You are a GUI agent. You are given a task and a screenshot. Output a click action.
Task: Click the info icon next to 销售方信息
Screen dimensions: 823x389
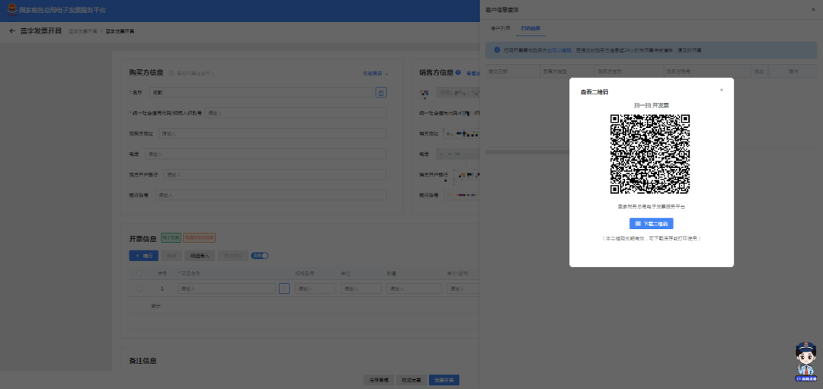[x=458, y=73]
